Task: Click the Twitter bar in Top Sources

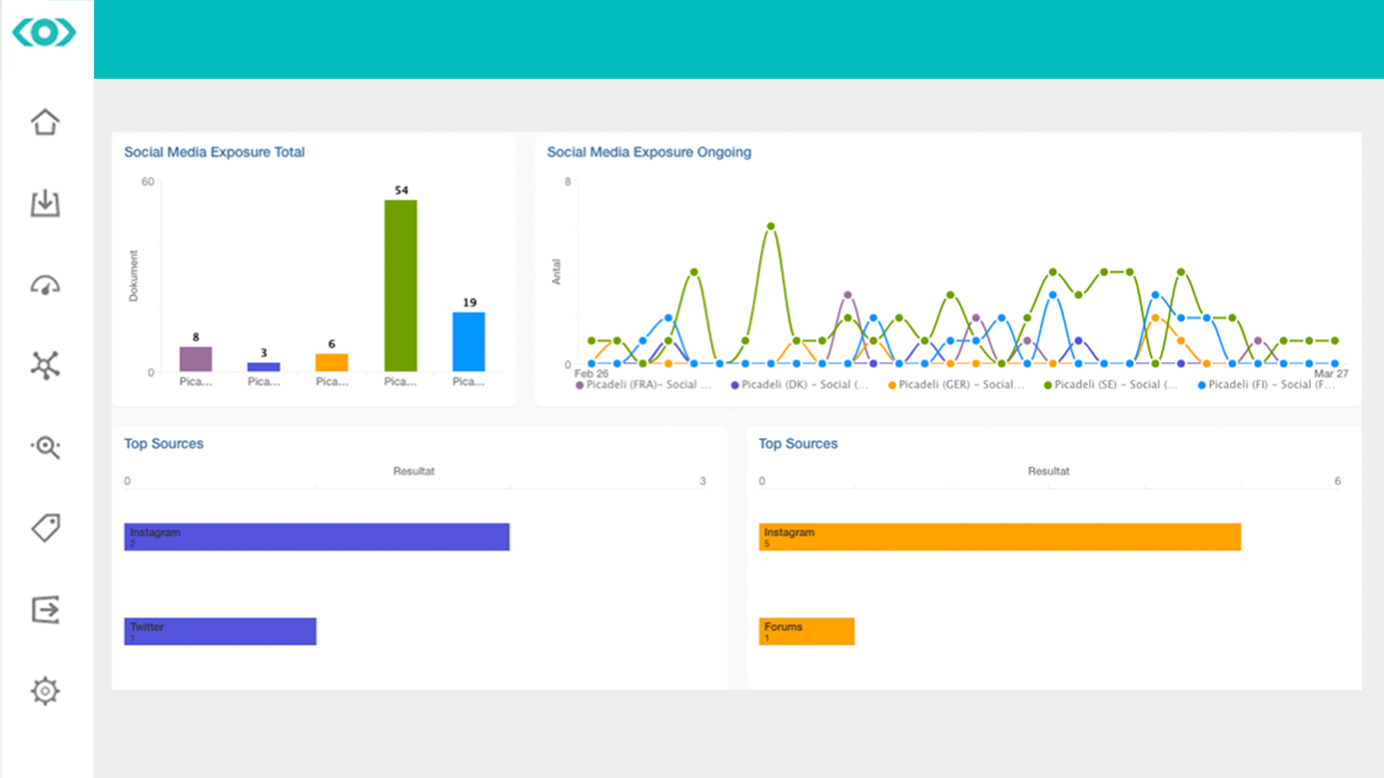Action: (219, 631)
